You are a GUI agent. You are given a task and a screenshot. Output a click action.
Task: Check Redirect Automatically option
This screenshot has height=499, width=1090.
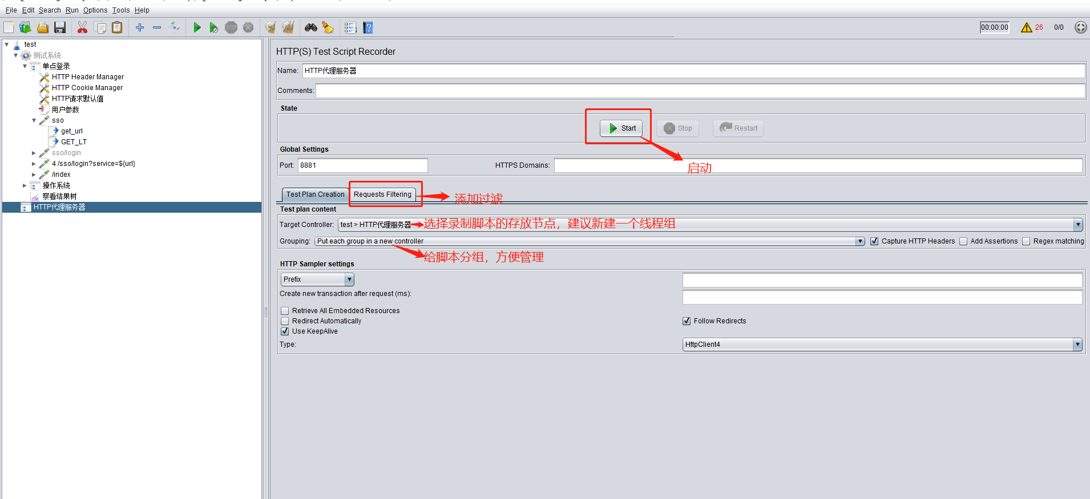(285, 321)
